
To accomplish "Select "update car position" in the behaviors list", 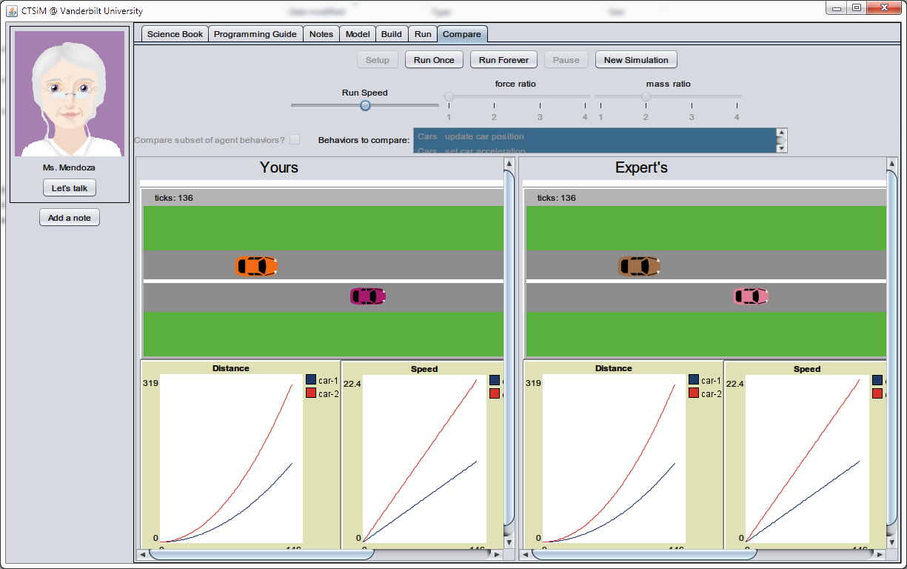I will (x=485, y=136).
